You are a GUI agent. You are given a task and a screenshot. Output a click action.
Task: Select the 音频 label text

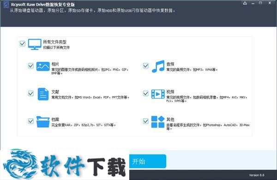pyautogui.click(x=170, y=64)
